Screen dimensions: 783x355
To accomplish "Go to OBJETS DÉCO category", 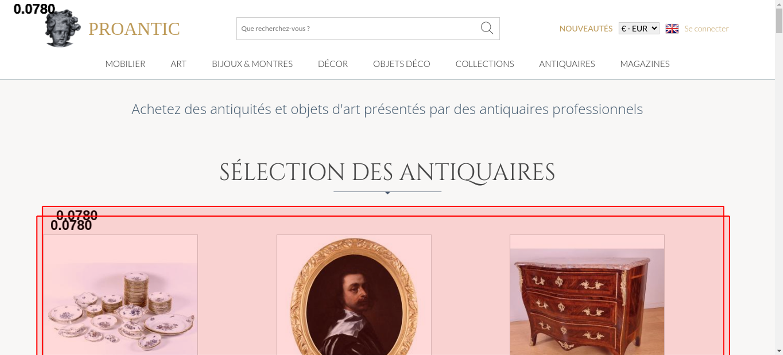I will tap(402, 64).
